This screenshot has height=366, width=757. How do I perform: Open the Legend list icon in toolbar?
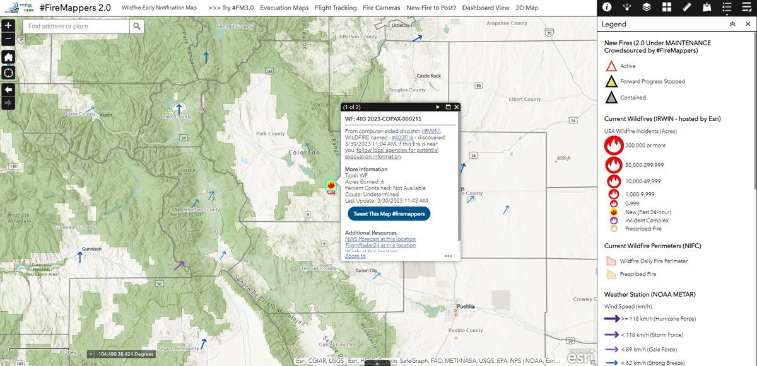[x=728, y=8]
